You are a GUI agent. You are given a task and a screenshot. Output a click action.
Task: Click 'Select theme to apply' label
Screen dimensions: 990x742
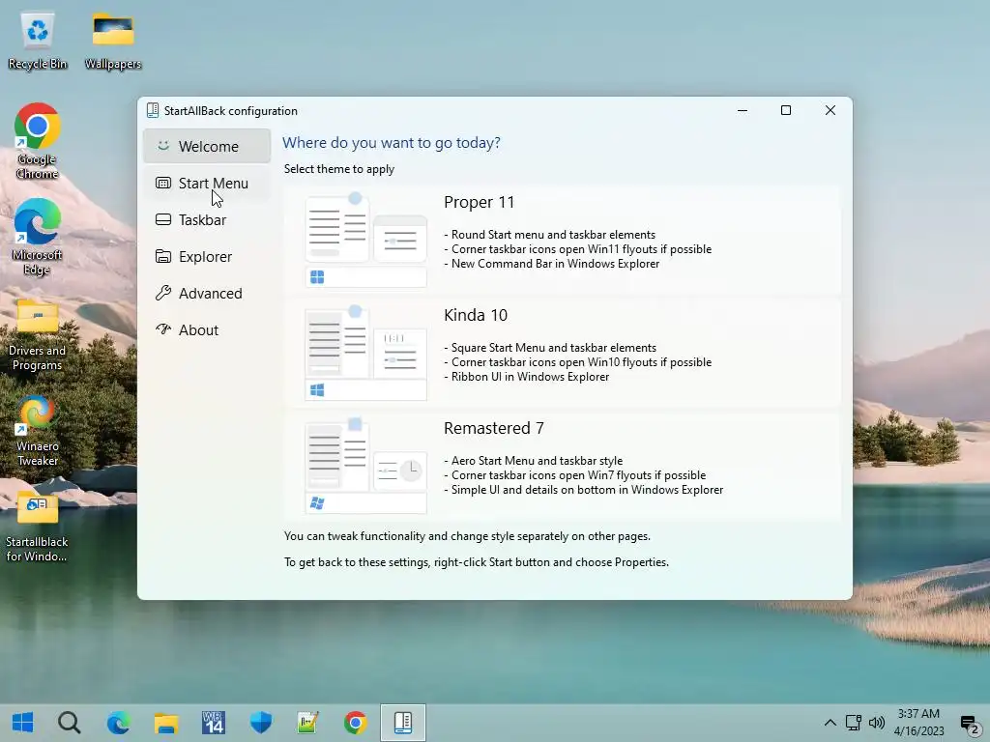[339, 169]
